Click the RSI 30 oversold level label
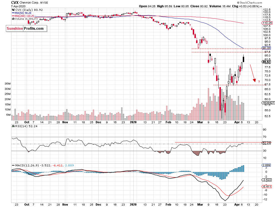The width and height of the screenshot is (275, 207). [264, 151]
